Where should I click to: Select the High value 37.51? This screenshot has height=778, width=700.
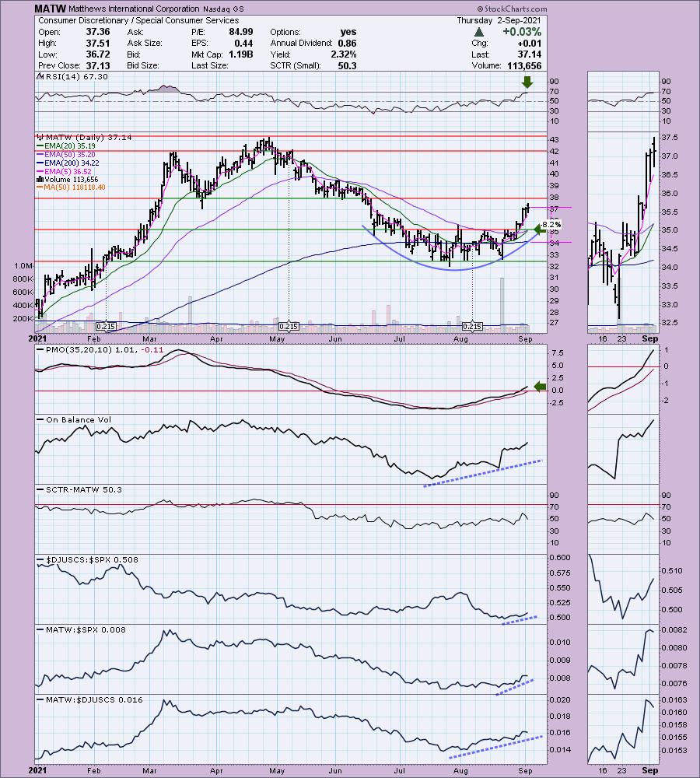(98, 43)
